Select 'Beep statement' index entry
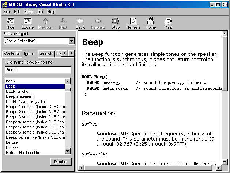The image size is (230, 173). [x=35, y=96]
